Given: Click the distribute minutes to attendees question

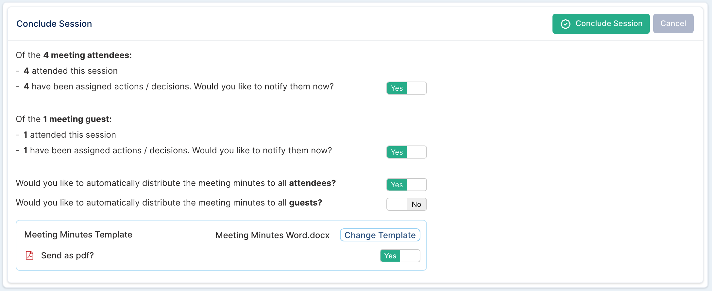Looking at the screenshot, I should pyautogui.click(x=176, y=183).
